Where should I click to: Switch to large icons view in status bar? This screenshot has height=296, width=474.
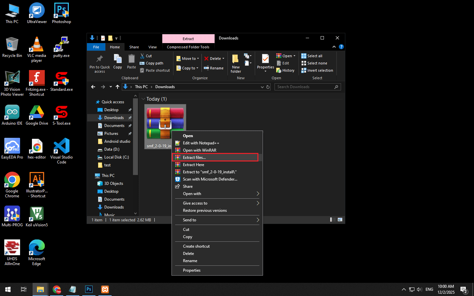[x=340, y=220]
